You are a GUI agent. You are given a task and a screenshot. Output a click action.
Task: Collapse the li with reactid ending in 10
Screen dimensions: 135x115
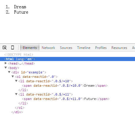tap(16, 81)
